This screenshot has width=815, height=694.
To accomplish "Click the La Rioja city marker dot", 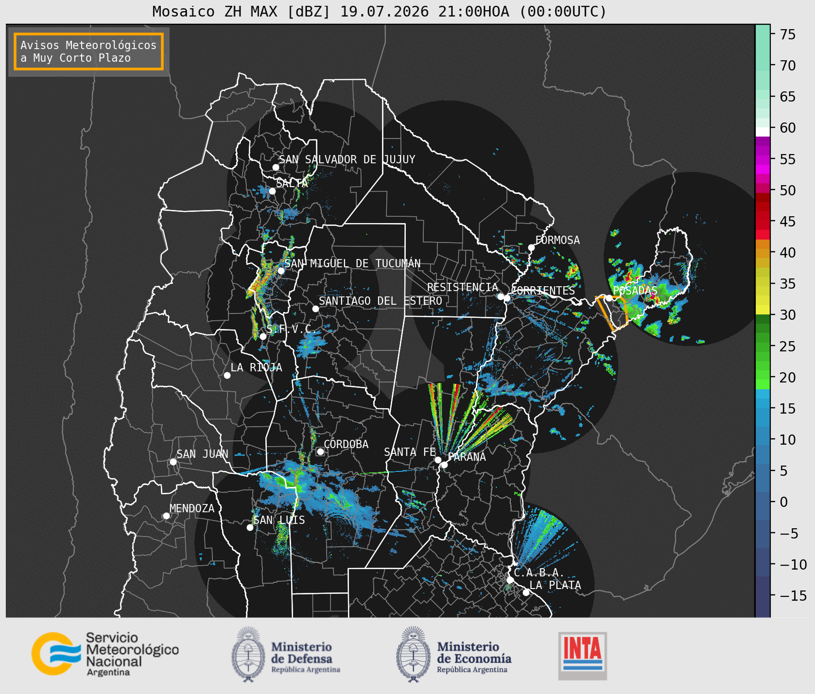I will 227,375.
